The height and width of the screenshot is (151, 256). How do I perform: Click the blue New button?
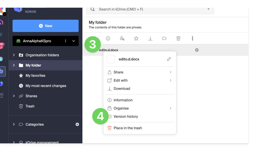[x=45, y=26]
